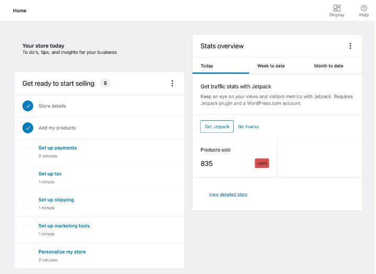Click the Set up shipping circle icon
Viewport: 376px width, 274px height.
(x=28, y=203)
